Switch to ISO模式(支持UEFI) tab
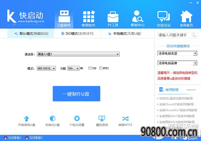This screenshot has height=141, width=201. click(x=77, y=33)
